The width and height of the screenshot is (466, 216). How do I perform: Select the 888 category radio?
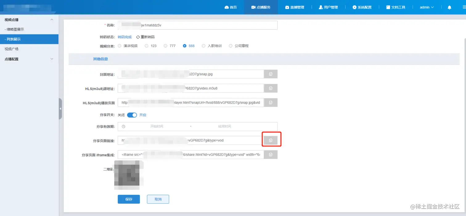pyautogui.click(x=185, y=46)
